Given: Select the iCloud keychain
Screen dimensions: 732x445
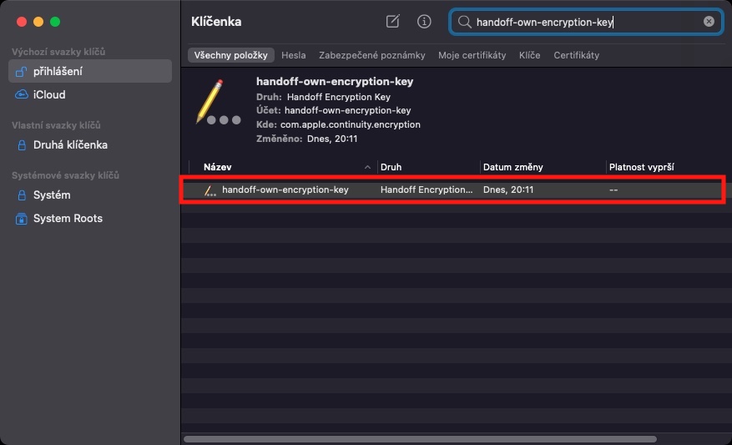Looking at the screenshot, I should point(48,95).
